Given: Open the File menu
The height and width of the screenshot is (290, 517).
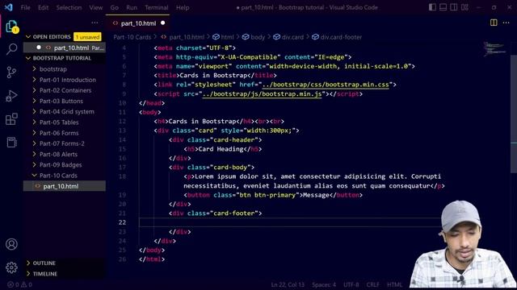Looking at the screenshot, I should click(x=25, y=7).
